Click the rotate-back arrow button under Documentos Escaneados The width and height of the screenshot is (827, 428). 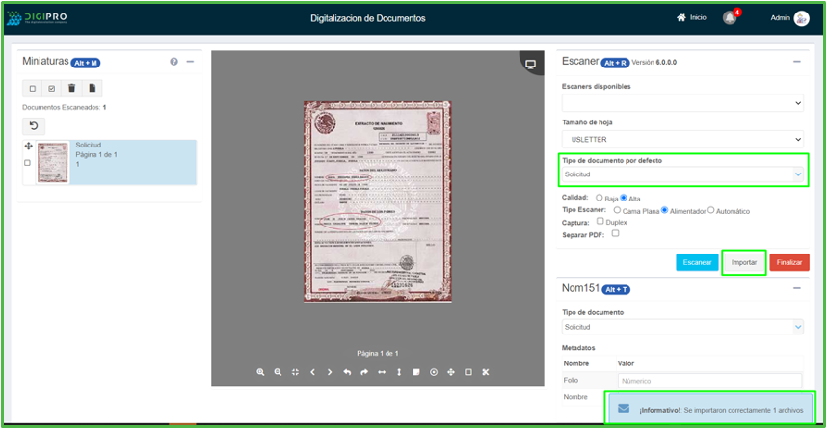[x=33, y=126]
